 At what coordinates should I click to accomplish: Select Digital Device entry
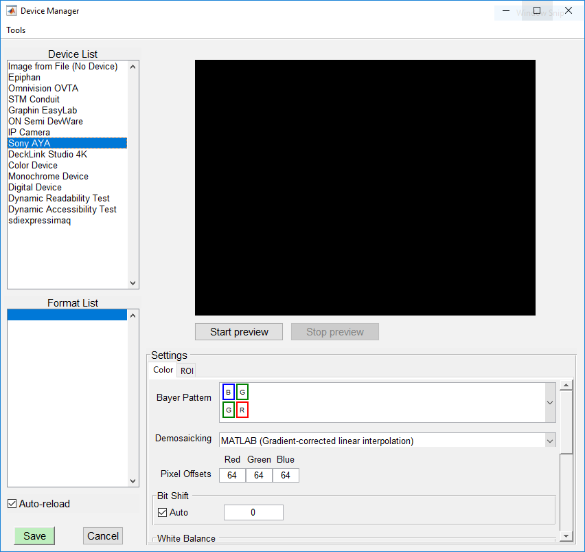[x=67, y=188]
